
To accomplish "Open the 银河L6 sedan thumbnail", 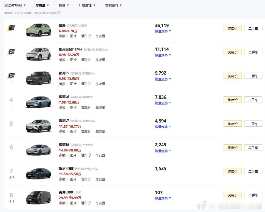I will (x=38, y=102).
